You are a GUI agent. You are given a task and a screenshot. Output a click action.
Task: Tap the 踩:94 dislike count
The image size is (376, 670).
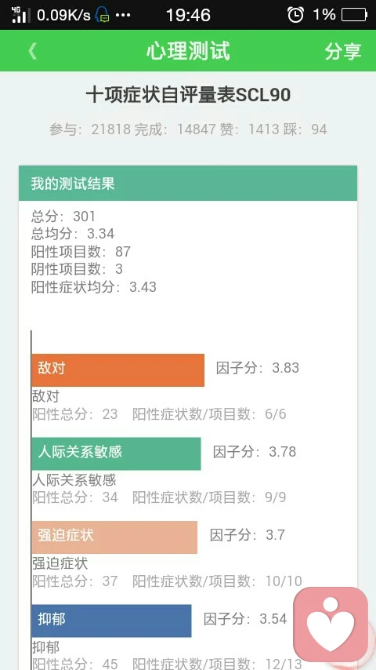[x=305, y=129]
